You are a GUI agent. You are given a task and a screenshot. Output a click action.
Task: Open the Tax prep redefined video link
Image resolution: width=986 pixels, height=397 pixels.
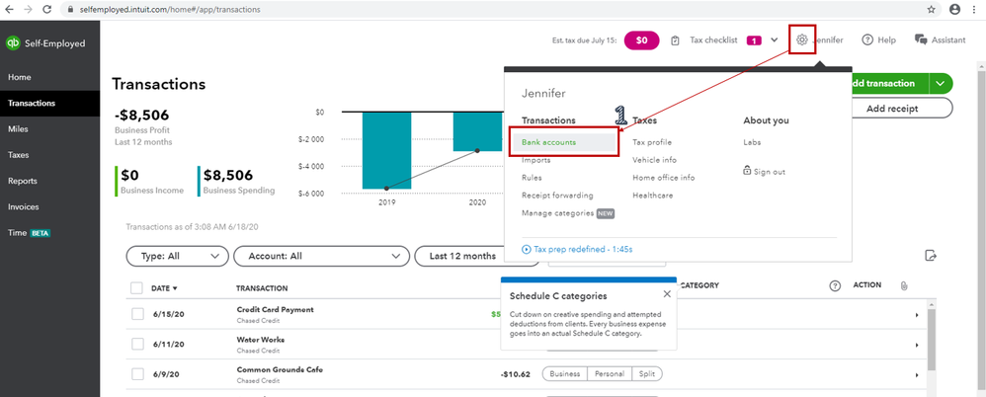[577, 250]
